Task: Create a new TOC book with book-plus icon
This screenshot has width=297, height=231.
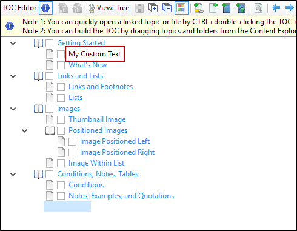Action: (226, 8)
